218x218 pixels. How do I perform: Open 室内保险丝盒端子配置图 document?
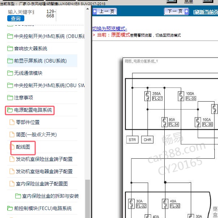[x=39, y=184]
